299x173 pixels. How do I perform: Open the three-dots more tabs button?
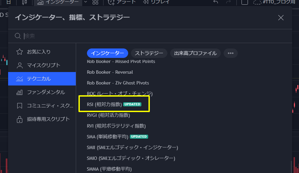tap(231, 53)
